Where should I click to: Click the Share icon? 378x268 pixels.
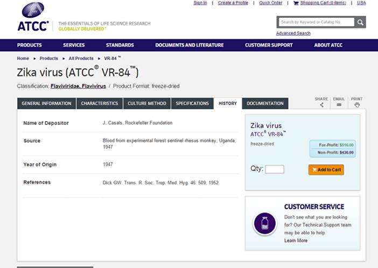coord(321,105)
